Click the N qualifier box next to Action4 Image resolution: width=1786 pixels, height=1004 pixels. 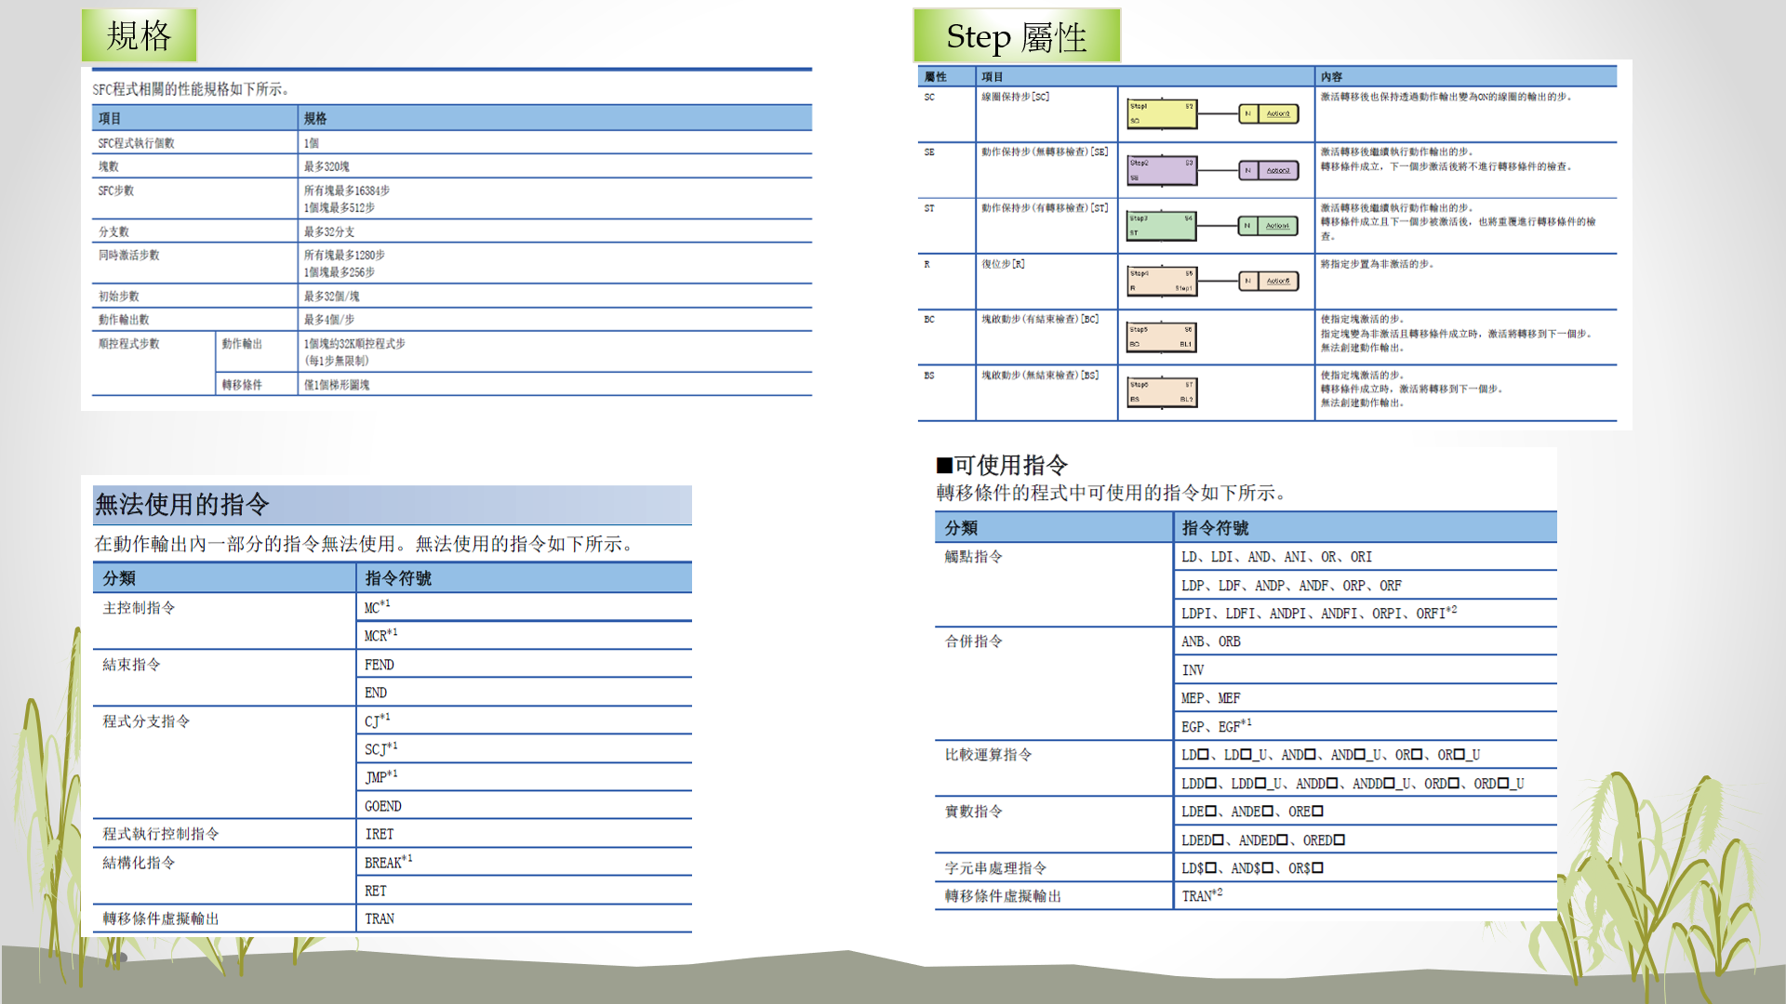tap(1249, 225)
